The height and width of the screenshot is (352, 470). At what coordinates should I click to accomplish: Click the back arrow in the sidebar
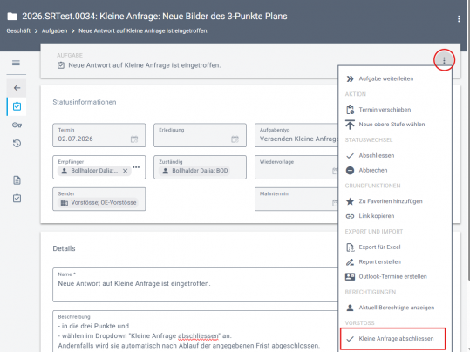click(17, 88)
